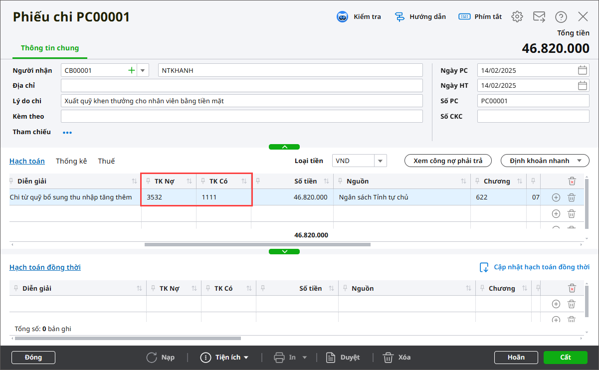Click the envelope feedback icon
The image size is (599, 370).
point(539,17)
